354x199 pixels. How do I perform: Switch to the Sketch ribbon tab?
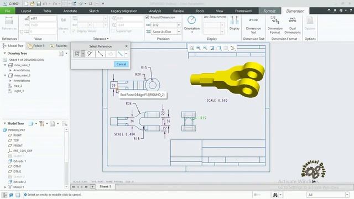(x=93, y=11)
